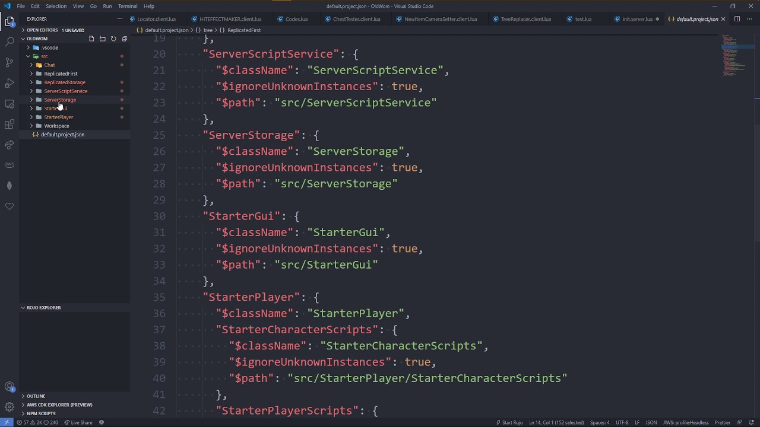760x427 pixels.
Task: Open the Live Share view icon
Action: (9, 145)
